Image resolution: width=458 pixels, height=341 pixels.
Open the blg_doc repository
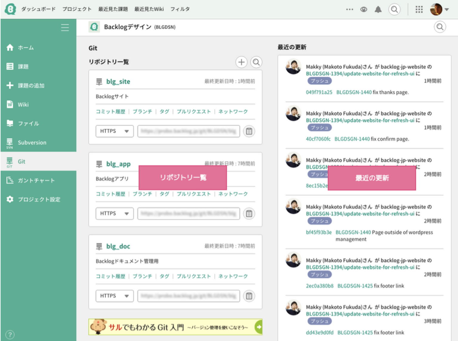pyautogui.click(x=118, y=246)
